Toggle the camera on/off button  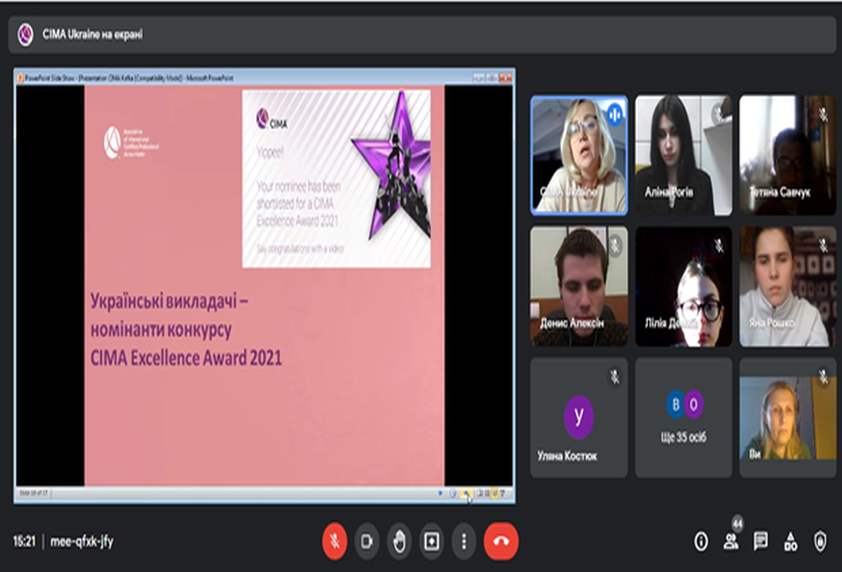click(367, 541)
